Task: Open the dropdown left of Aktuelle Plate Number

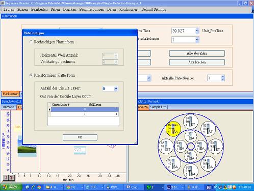Action: [149, 78]
